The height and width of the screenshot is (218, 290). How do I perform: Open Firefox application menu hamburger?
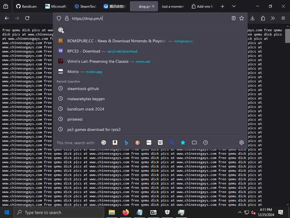[283, 18]
